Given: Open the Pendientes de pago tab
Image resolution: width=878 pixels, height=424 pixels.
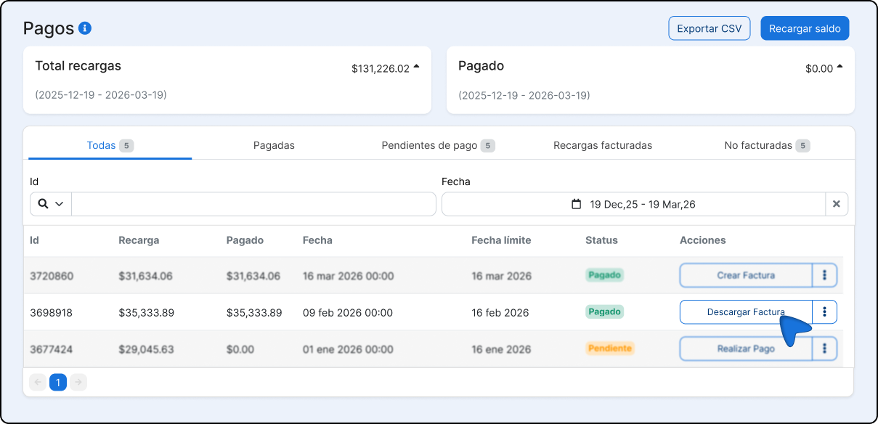Looking at the screenshot, I should (437, 145).
